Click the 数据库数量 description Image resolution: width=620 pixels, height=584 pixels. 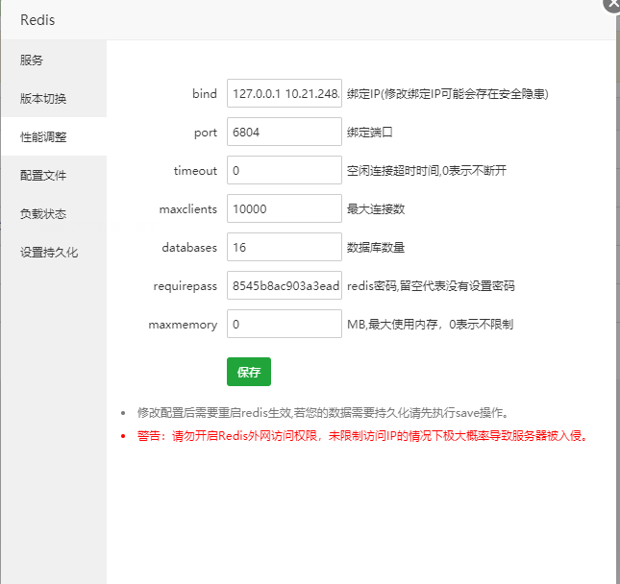tap(376, 248)
